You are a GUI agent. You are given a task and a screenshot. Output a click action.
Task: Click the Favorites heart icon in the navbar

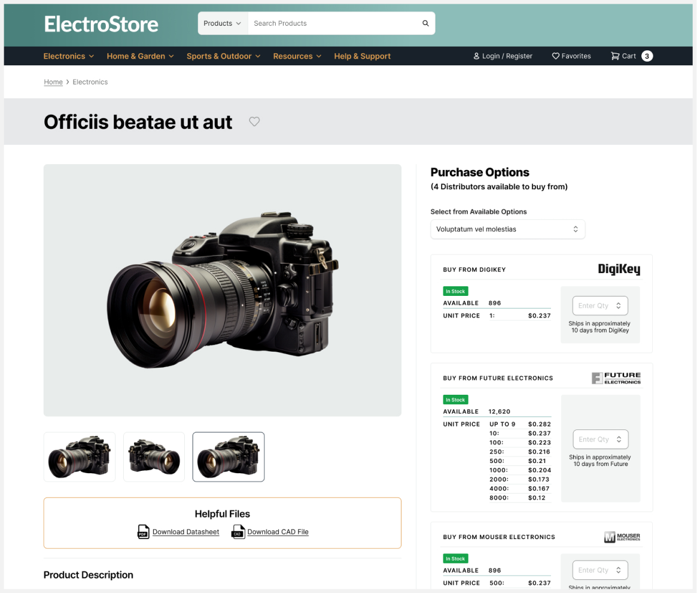point(555,56)
